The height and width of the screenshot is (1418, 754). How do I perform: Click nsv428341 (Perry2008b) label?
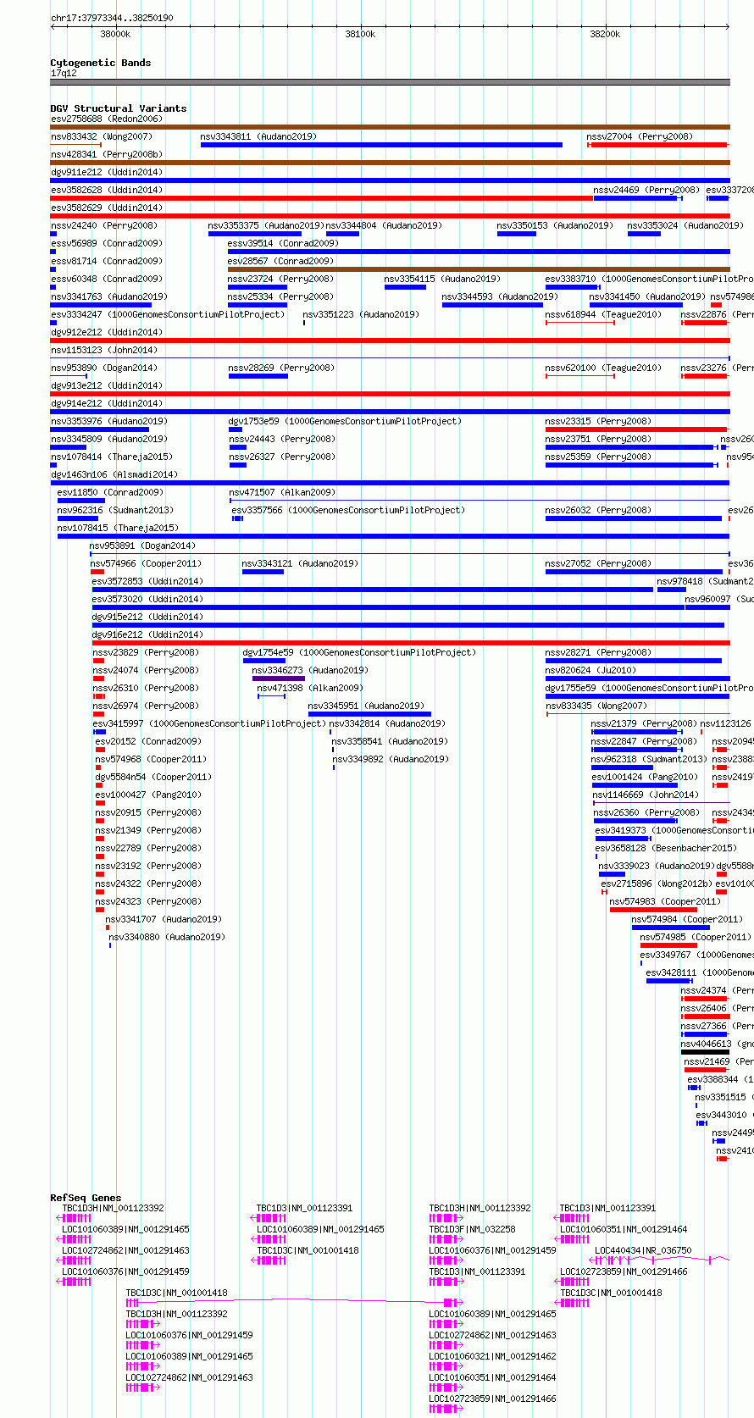[107, 154]
